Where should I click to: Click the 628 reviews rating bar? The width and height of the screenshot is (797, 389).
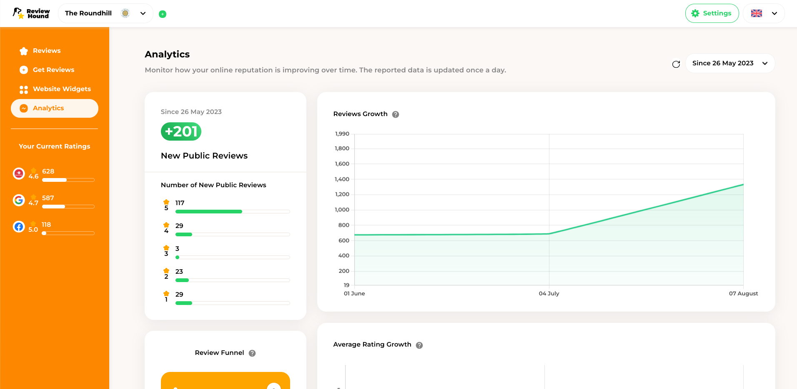pos(68,180)
